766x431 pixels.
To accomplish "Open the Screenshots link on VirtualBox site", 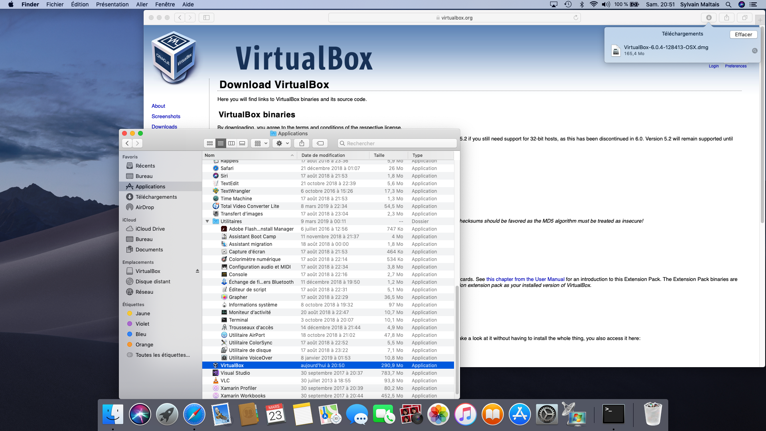I will [x=166, y=116].
